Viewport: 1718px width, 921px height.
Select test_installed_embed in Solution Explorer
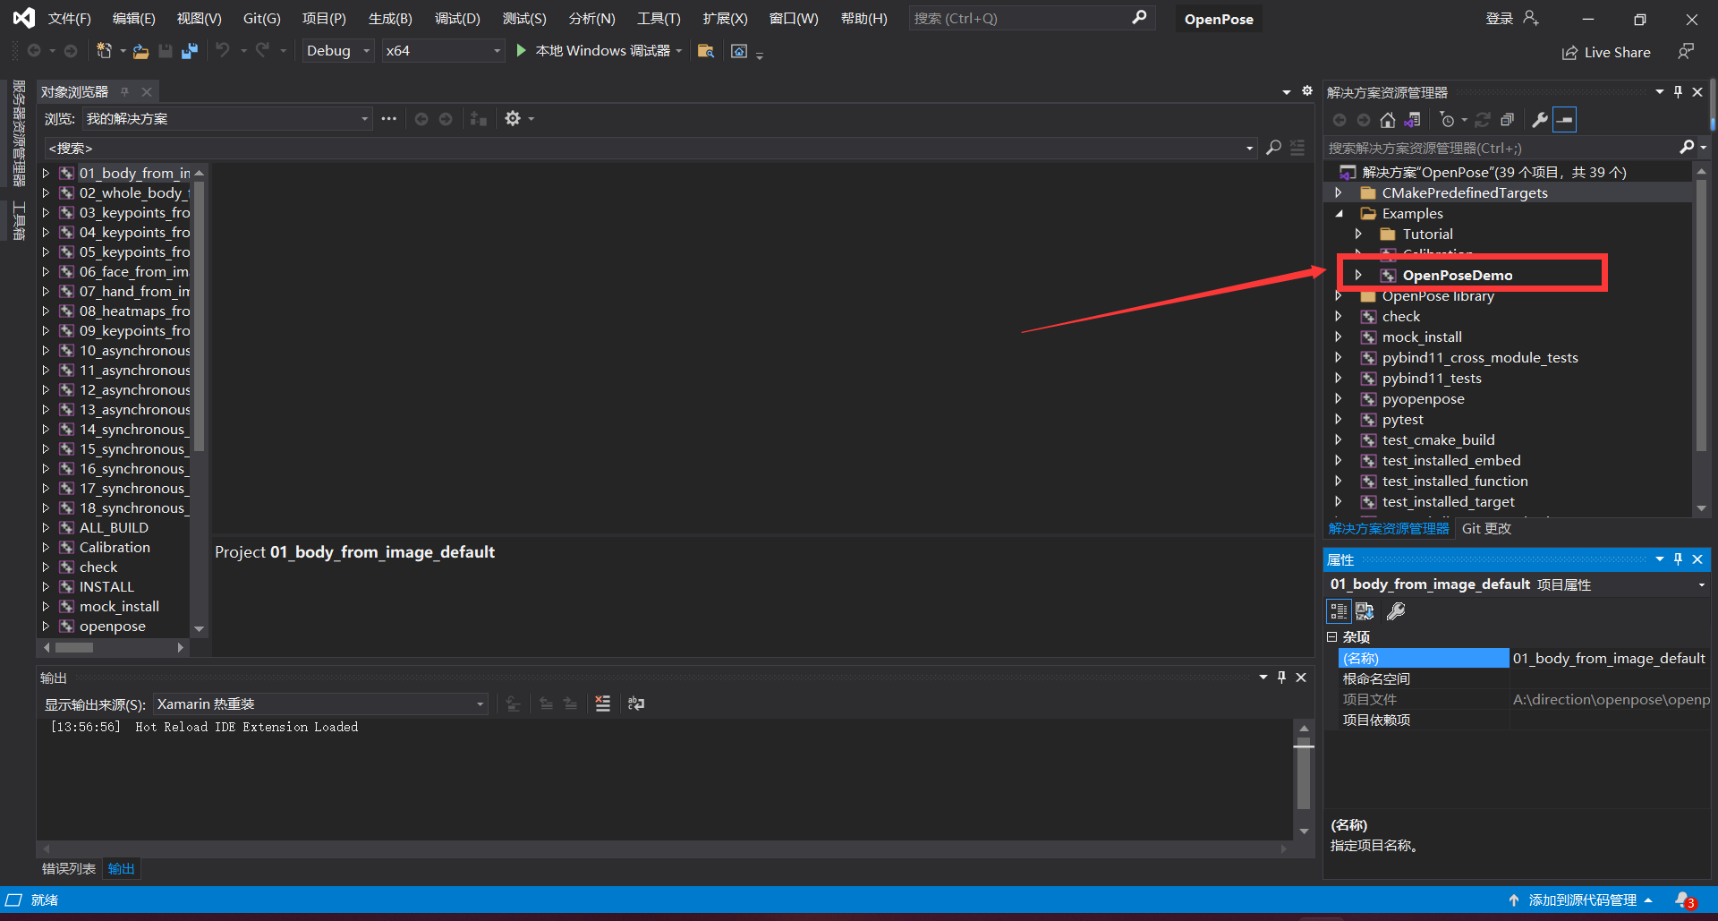pos(1451,460)
